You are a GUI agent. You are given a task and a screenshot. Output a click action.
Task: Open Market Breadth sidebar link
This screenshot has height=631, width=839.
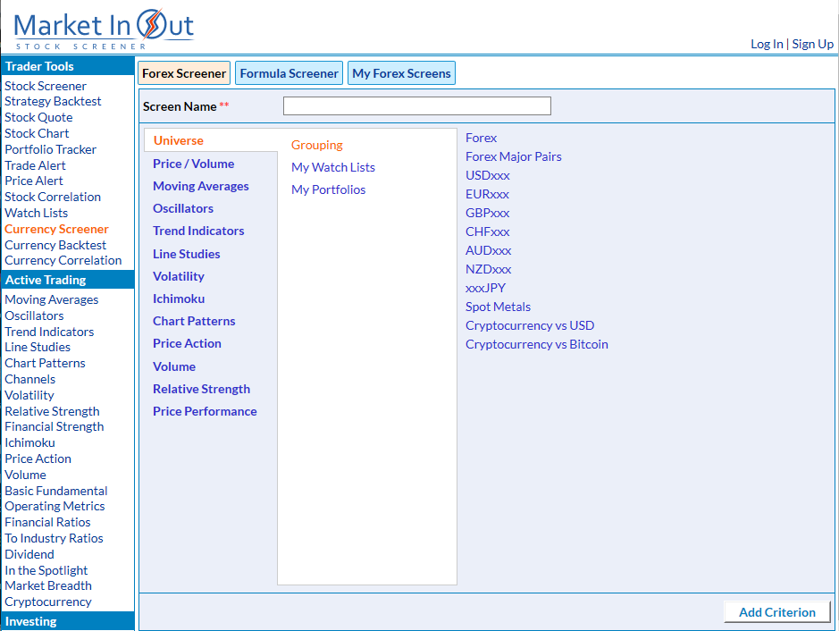click(48, 586)
